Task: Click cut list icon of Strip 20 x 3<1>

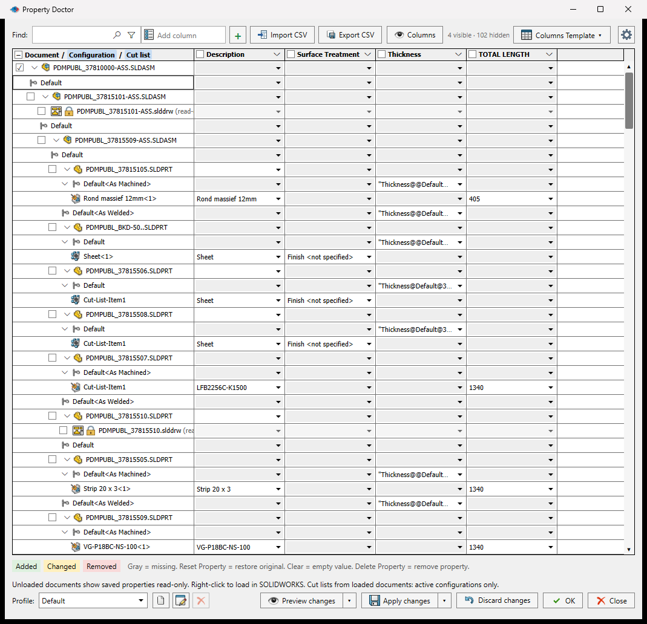Action: (76, 489)
